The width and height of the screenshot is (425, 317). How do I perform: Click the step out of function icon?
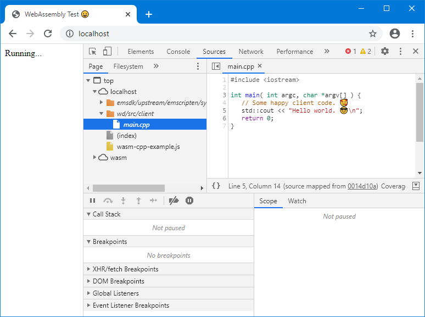[x=138, y=201]
